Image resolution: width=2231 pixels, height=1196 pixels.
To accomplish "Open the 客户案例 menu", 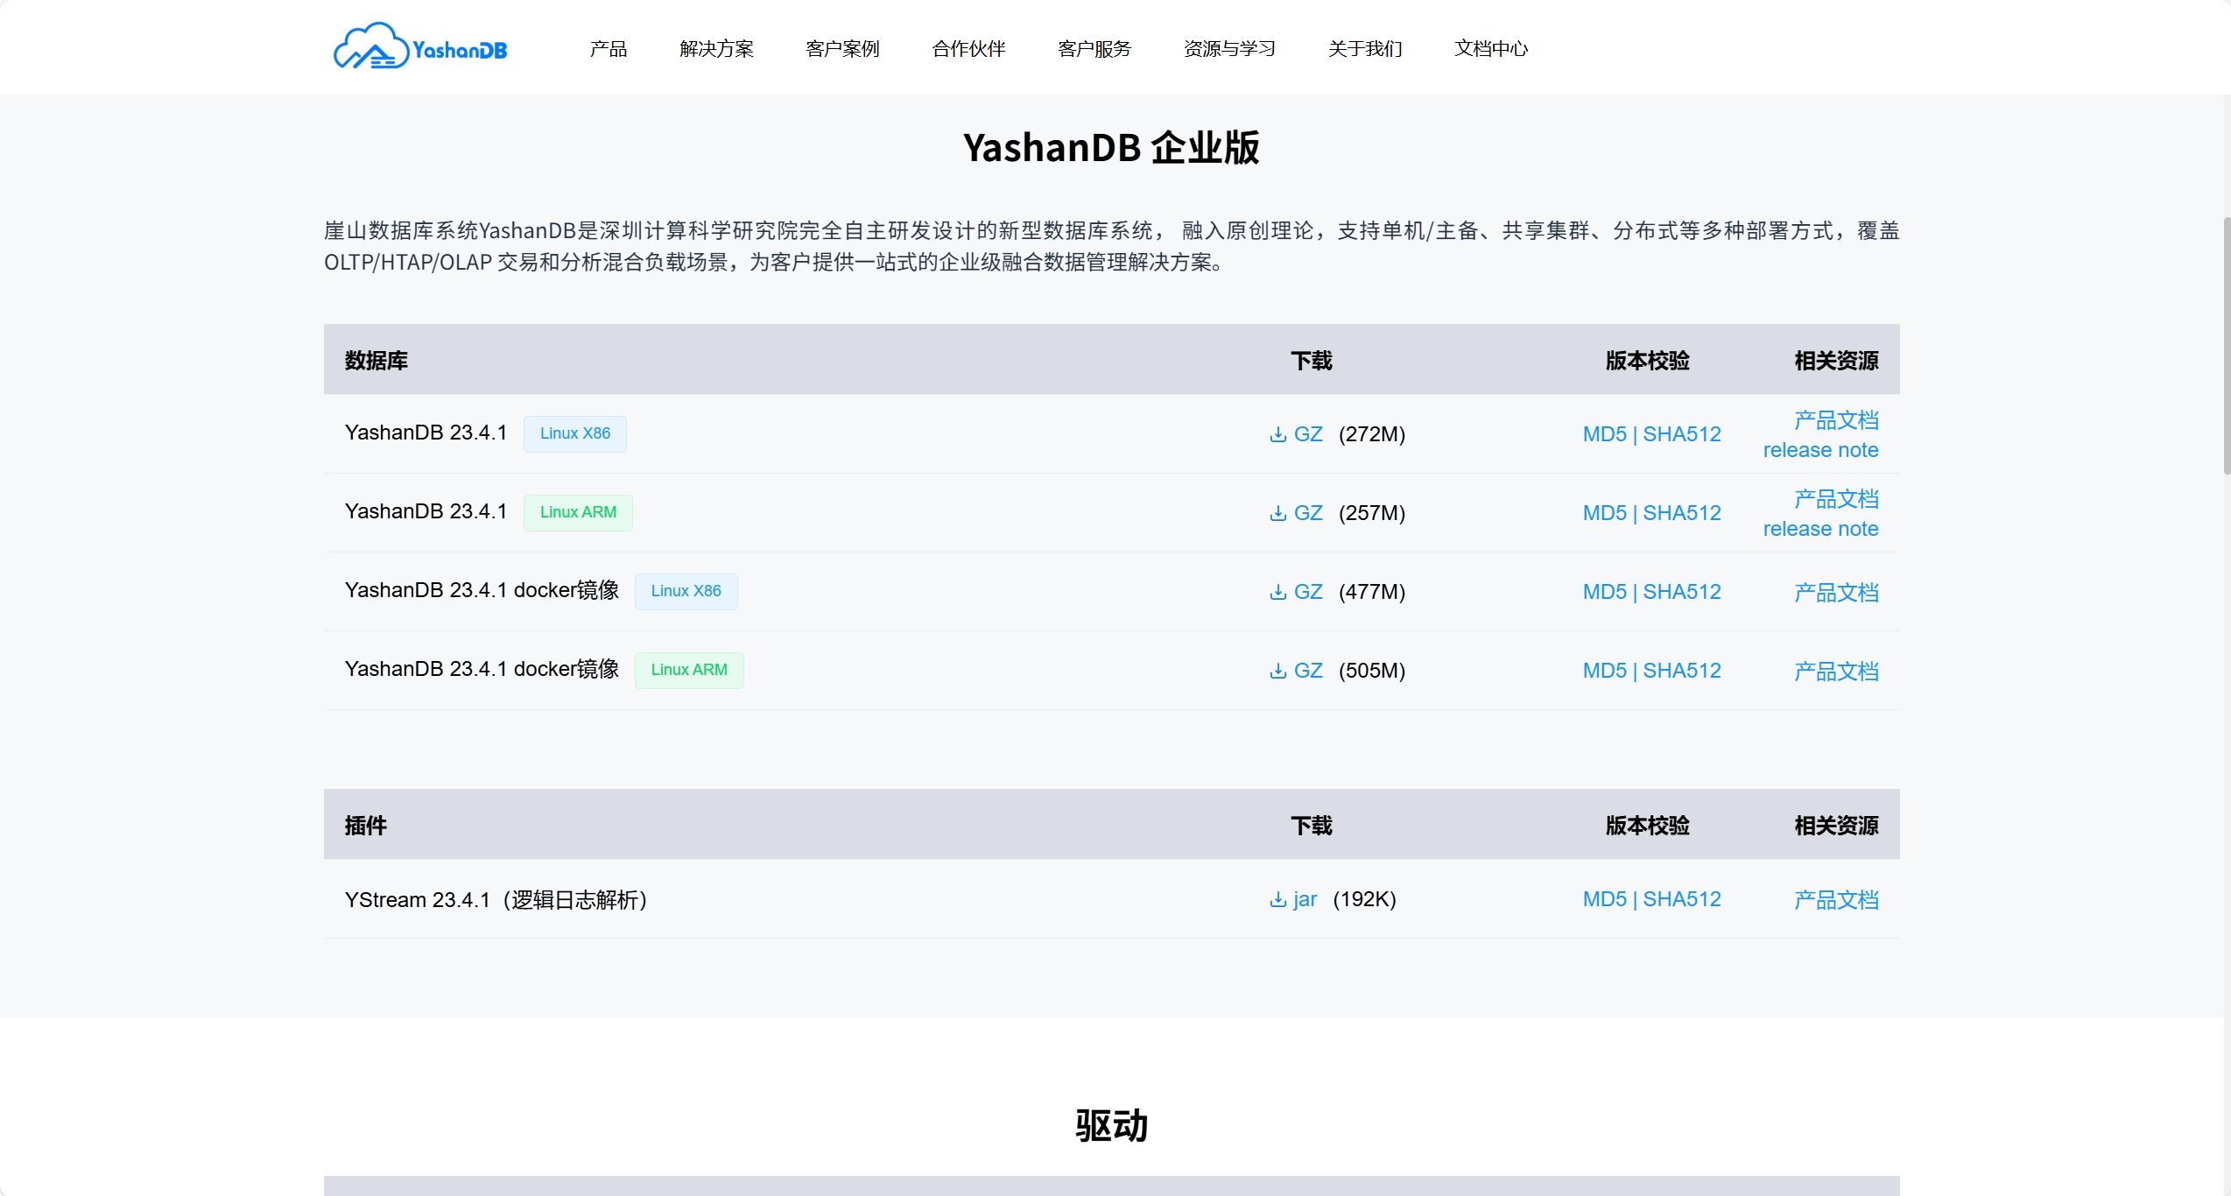I will [x=842, y=48].
